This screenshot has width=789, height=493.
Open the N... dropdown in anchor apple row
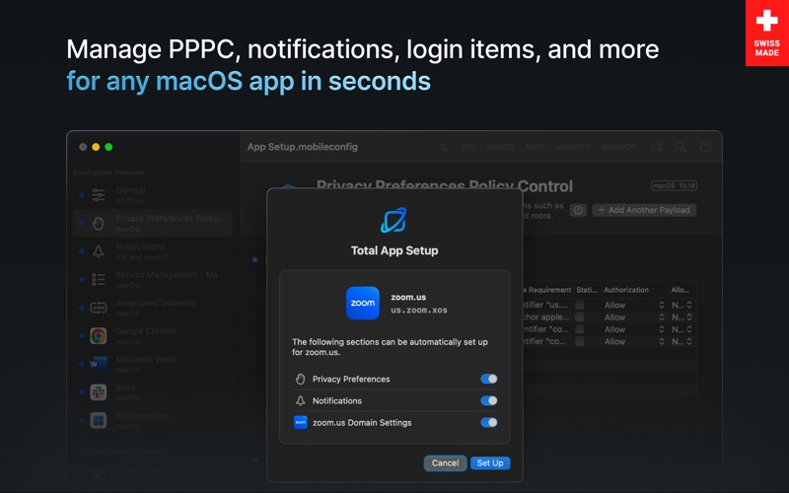click(681, 317)
